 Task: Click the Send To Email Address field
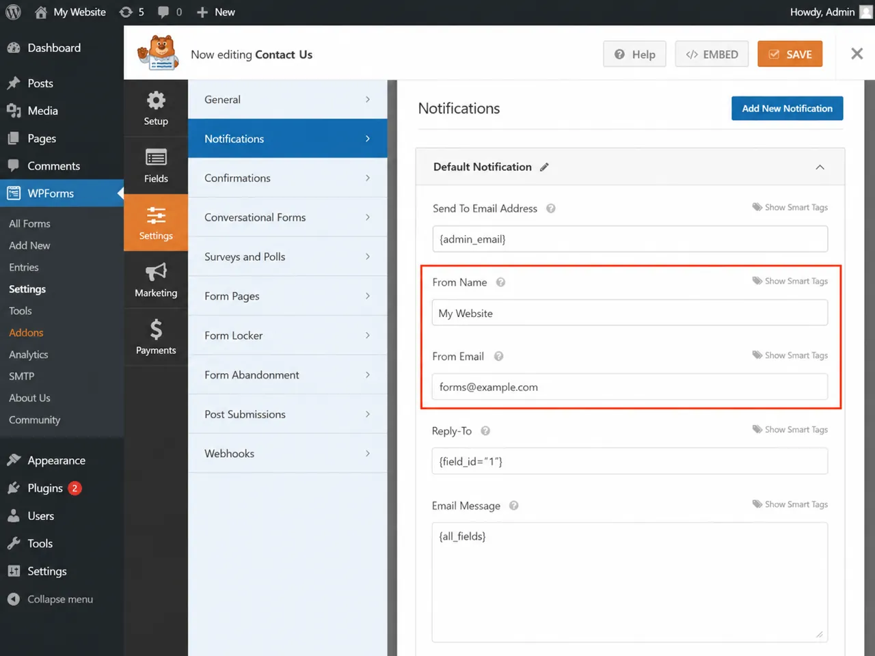(630, 239)
